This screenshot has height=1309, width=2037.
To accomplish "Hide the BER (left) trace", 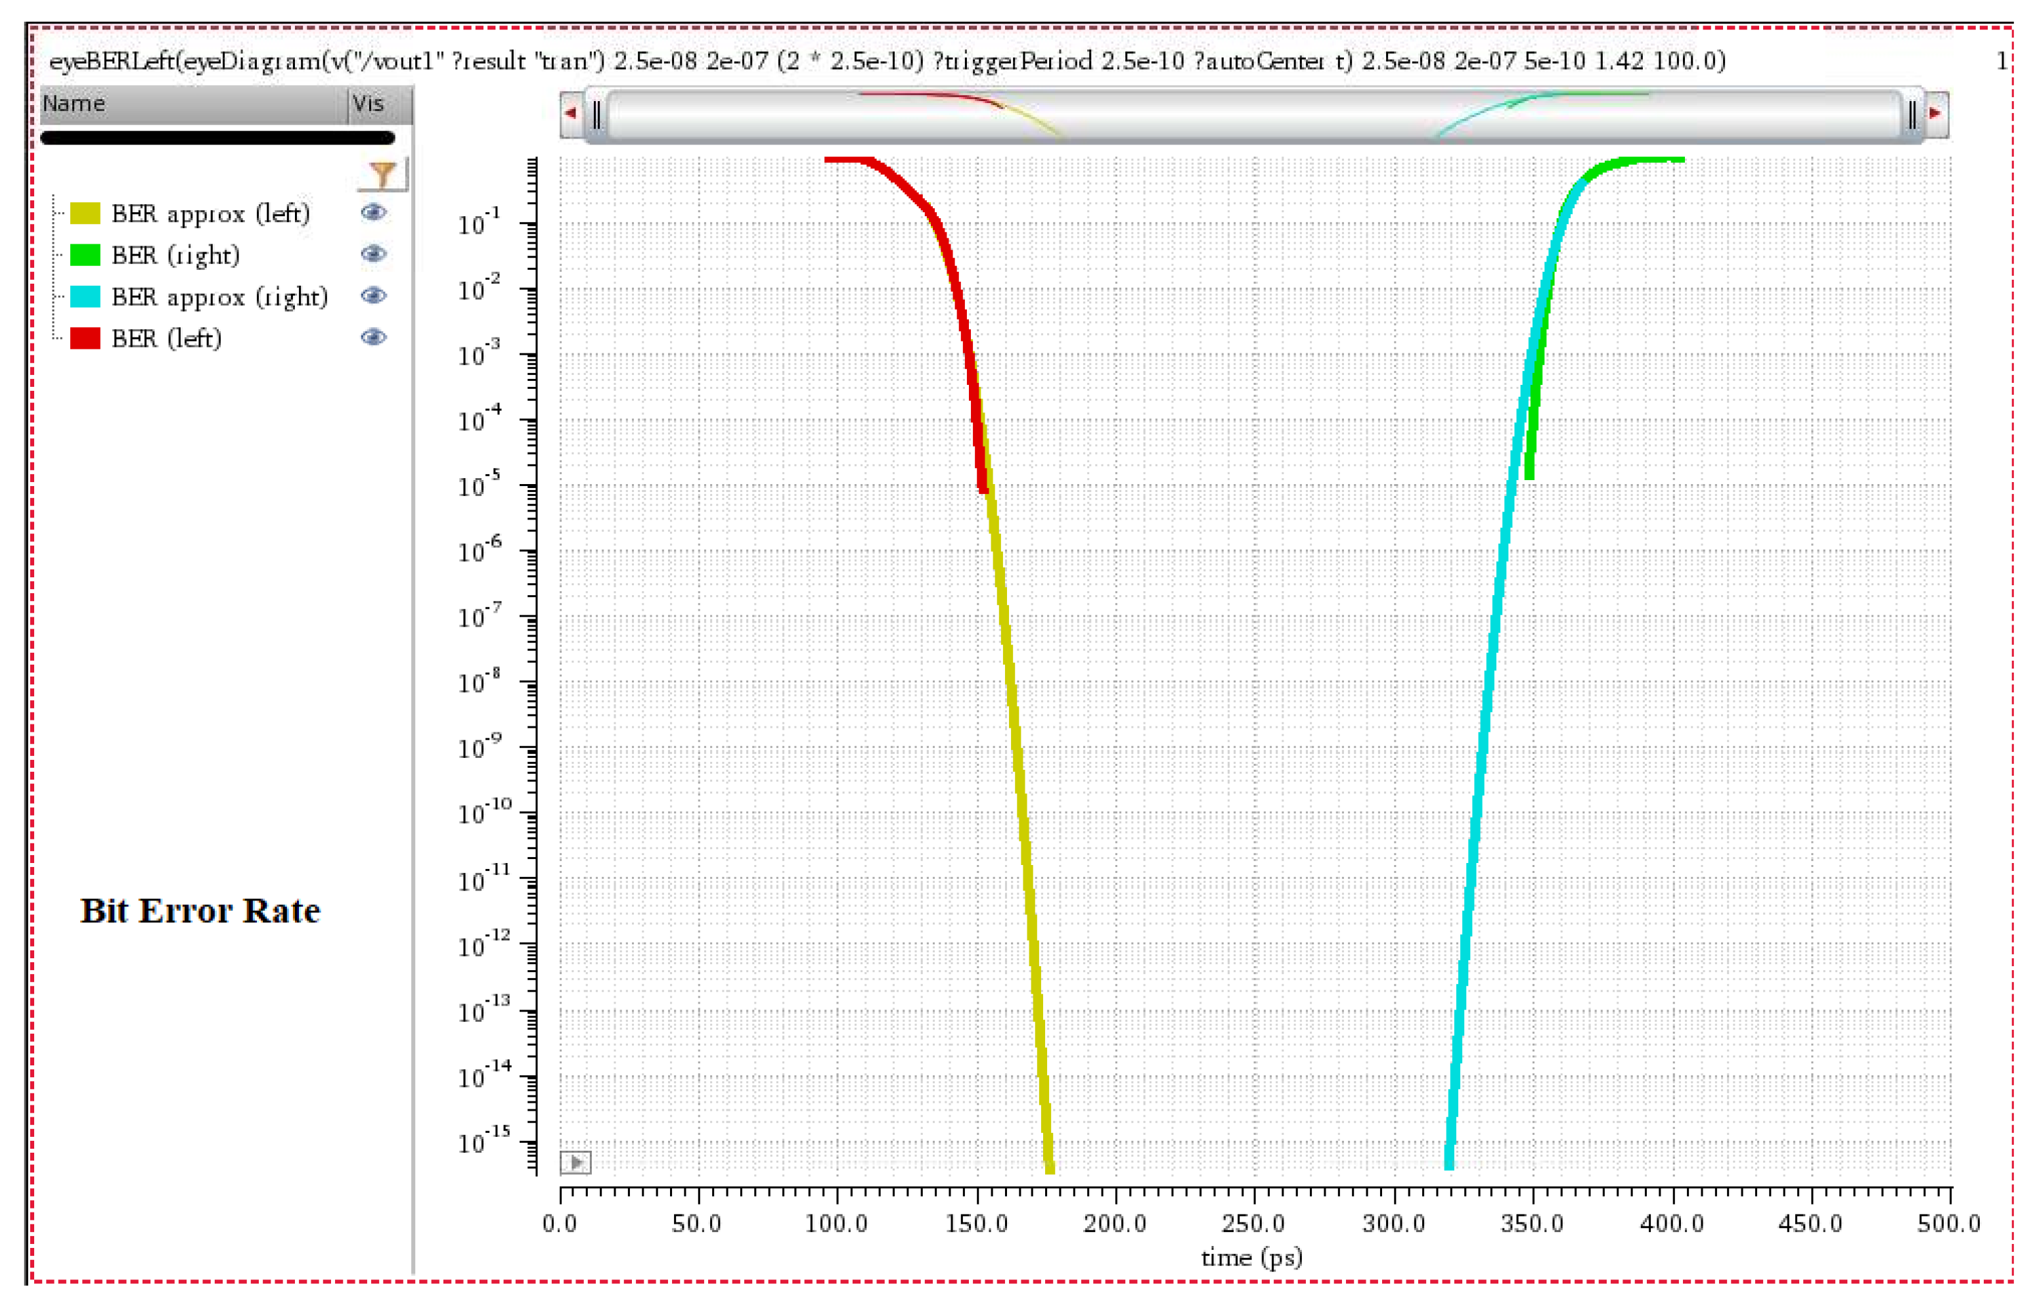I will pos(373,338).
